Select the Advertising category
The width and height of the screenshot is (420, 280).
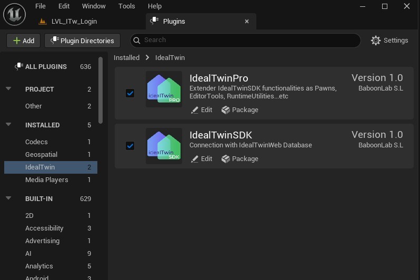(x=51, y=241)
